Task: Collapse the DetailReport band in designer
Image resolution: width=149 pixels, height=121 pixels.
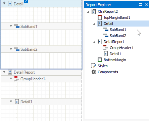Action: pyautogui.click(x=4, y=72)
